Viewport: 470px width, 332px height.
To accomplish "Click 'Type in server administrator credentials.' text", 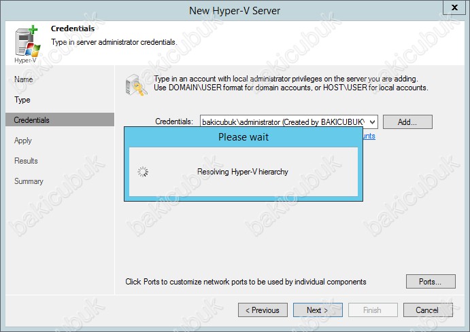I will coord(114,42).
